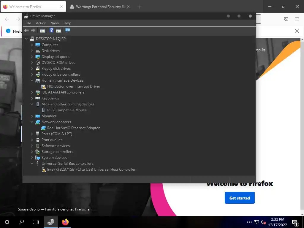Select the IDE ATA/ATAPI controllers icon
Viewport: 304px width, 228px height.
pyautogui.click(x=38, y=92)
